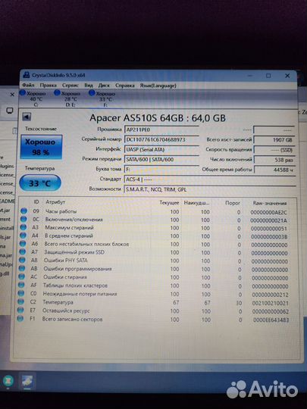This screenshot has width=307, height=409.
Task: Click the Текущее column header
Action: click(169, 203)
